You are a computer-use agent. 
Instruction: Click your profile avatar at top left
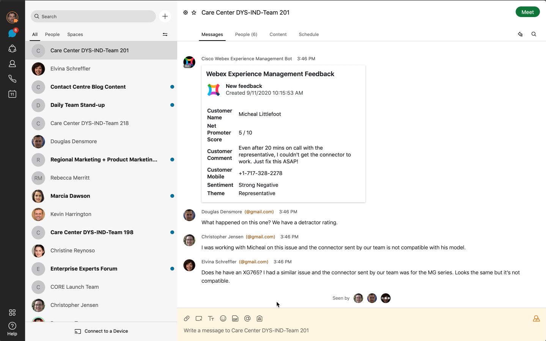click(12, 17)
